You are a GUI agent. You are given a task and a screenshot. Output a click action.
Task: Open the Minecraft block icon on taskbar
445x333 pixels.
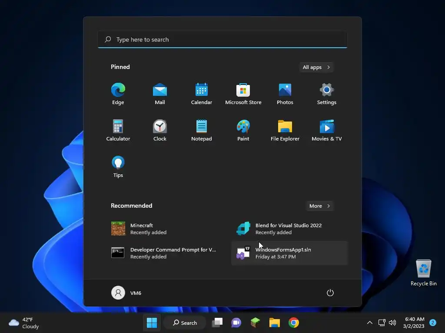(x=256, y=323)
